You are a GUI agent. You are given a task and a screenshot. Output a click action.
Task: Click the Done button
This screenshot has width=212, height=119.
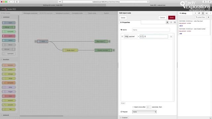tap(172, 18)
